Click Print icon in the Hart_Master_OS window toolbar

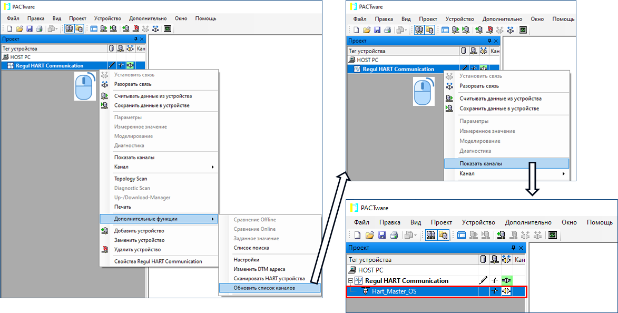394,235
